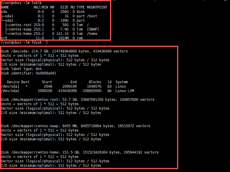Screen dimensions: 230x172
Task: Click the 'fdisk -l' command text
Action: tap(40, 42)
